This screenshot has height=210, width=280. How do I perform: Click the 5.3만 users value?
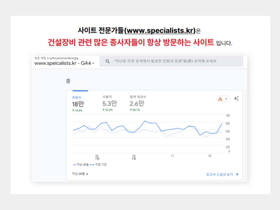point(110,103)
